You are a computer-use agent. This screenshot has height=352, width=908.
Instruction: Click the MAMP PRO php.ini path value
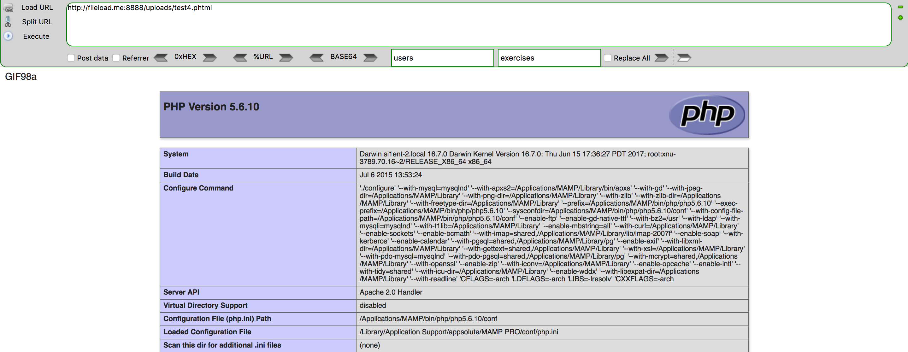coord(459,332)
